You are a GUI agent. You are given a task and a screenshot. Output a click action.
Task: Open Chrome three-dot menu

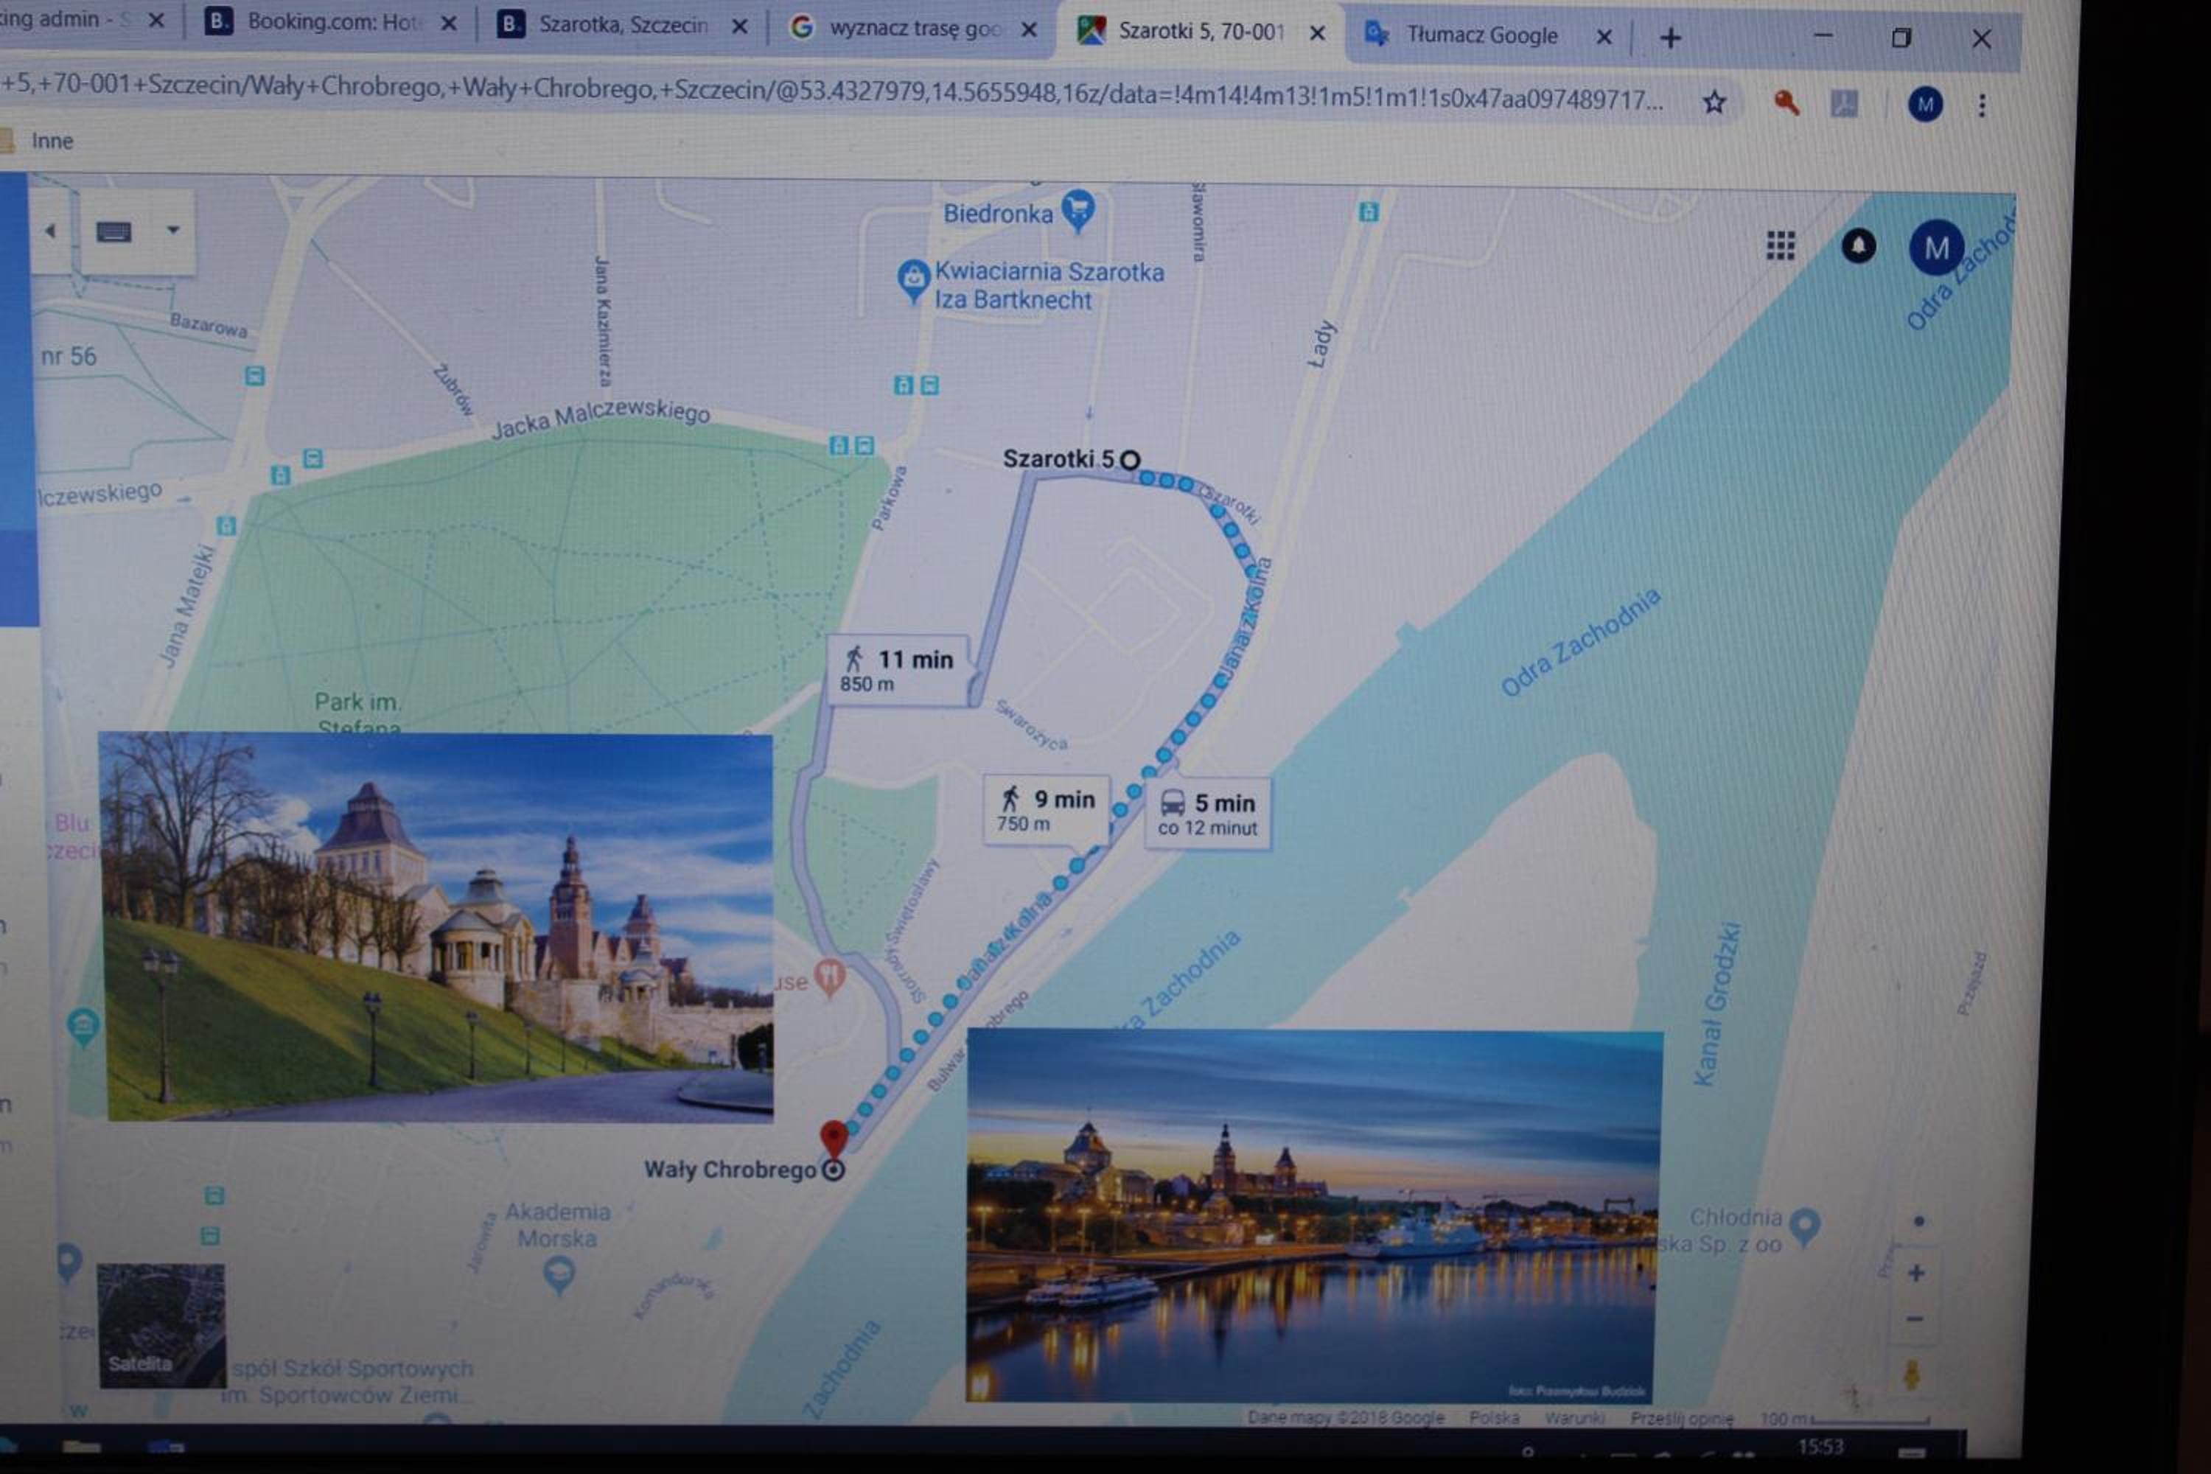(x=1982, y=105)
